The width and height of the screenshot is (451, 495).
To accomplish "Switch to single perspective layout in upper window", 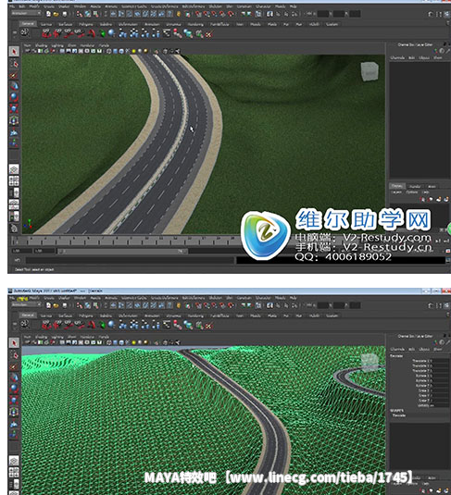I will 14,169.
